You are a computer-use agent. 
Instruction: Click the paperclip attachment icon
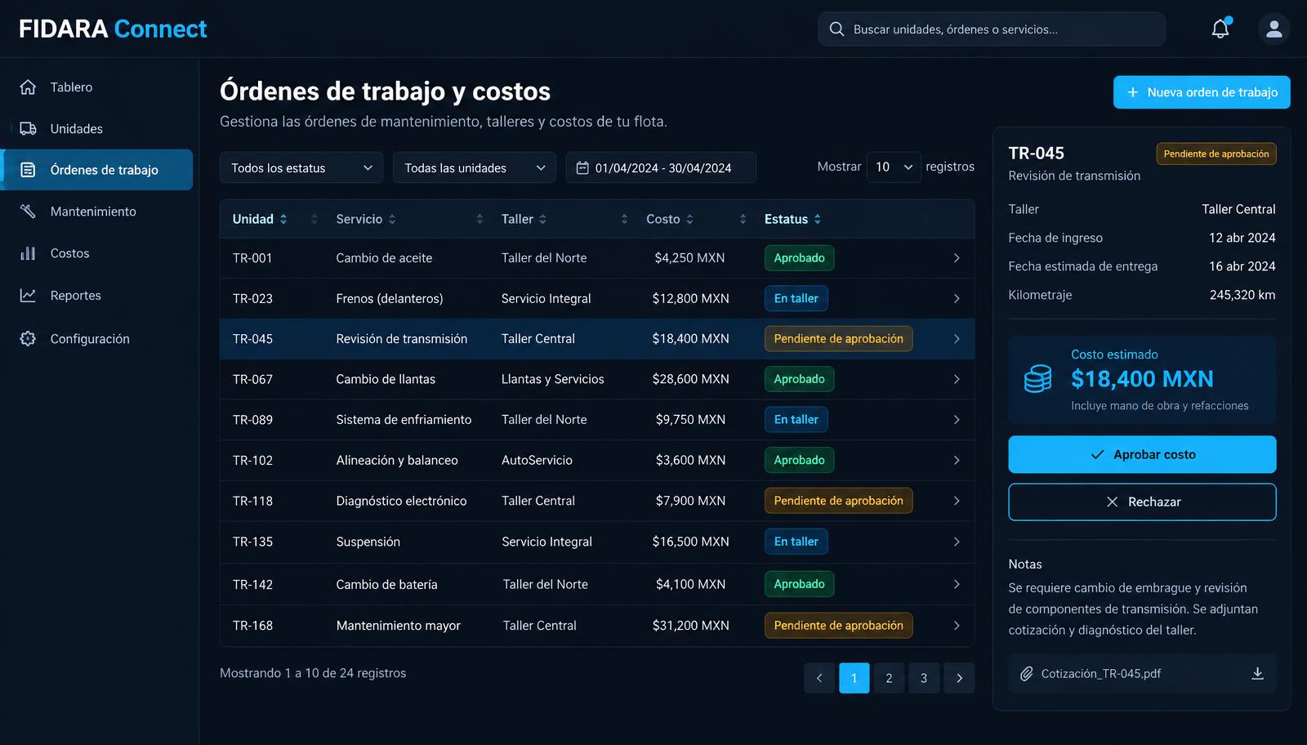pyautogui.click(x=1027, y=674)
